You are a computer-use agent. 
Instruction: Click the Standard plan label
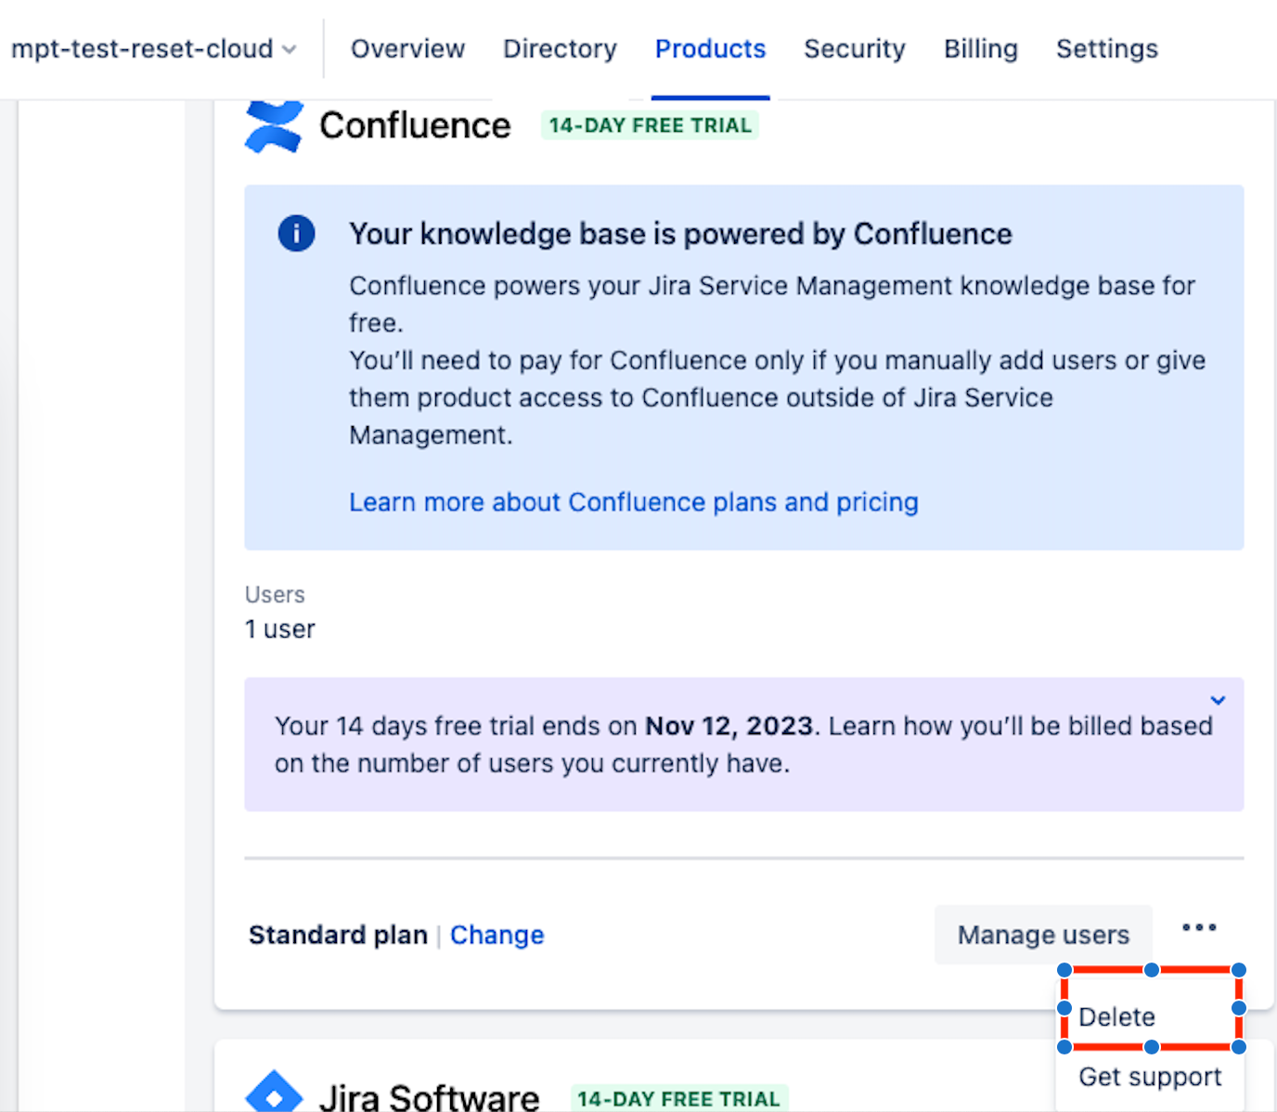pos(338,935)
